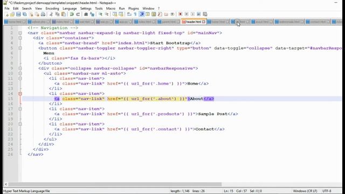
Task: Cut selection using the scissors icon
Action: point(51,15)
